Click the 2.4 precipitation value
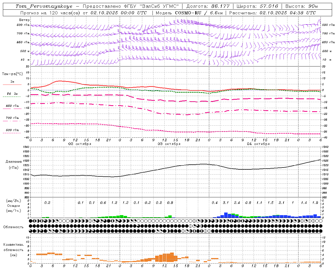Viewport: 336px width, 268px height. (x=237, y=203)
